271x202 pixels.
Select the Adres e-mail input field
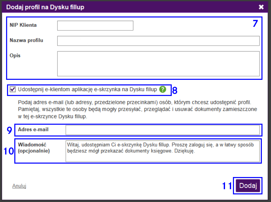tap(163, 130)
